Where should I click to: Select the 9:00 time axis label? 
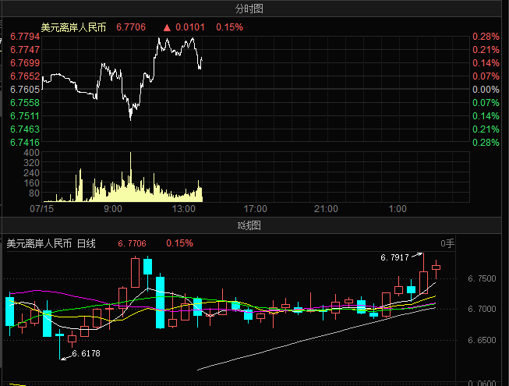tap(112, 209)
